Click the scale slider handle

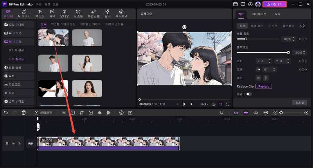click(246, 39)
